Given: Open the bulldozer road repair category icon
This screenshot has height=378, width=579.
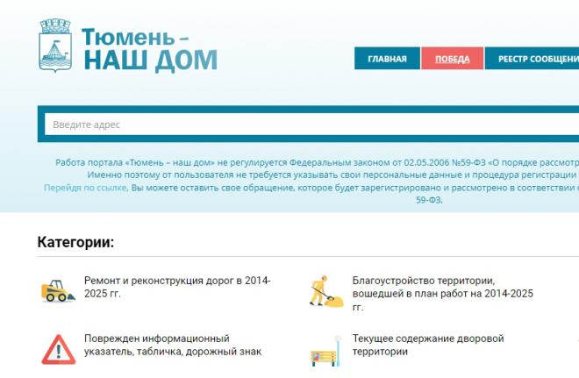Looking at the screenshot, I should (58, 290).
